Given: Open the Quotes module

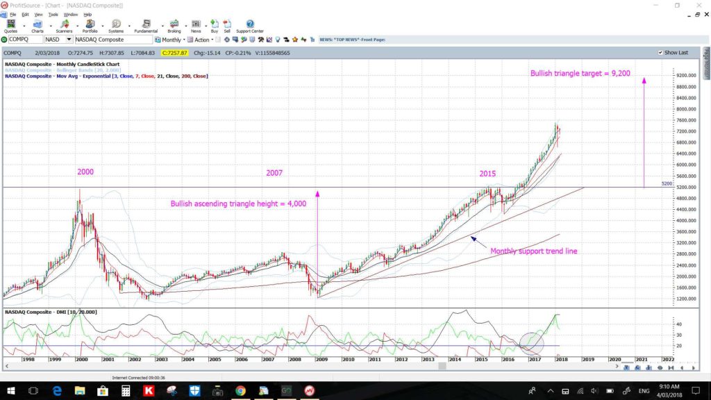Looking at the screenshot, I should click(10, 26).
